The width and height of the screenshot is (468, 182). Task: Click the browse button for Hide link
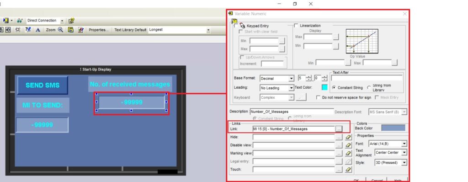[x=339, y=137]
